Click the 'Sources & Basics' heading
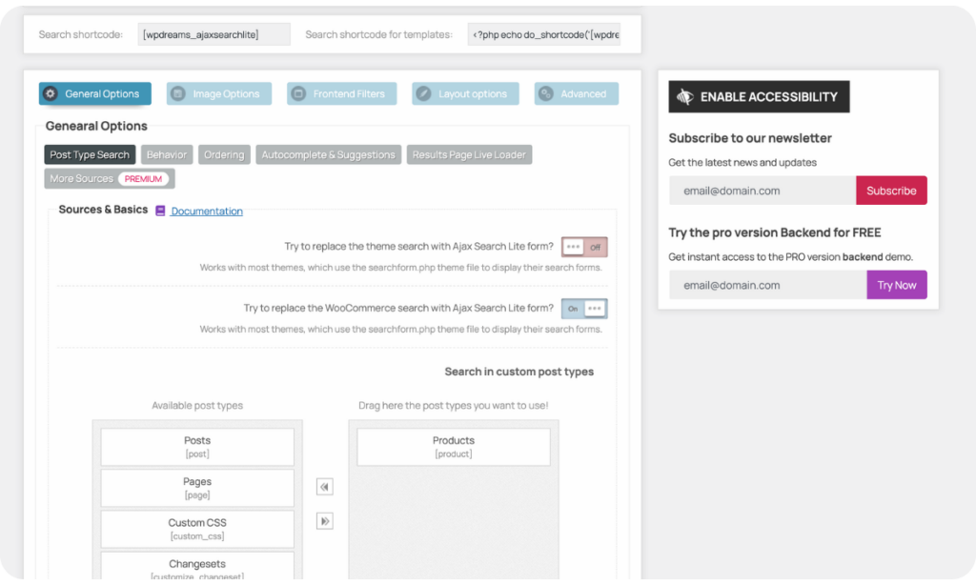Viewport: 976px width, 585px height. tap(103, 210)
